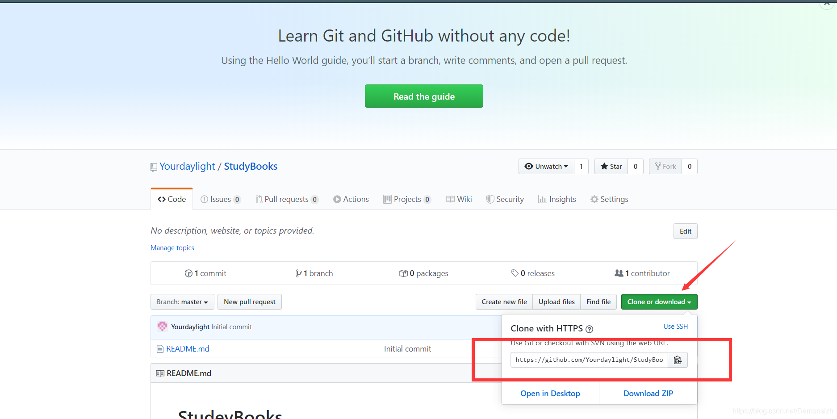Click the star icon on the Star button

604,166
